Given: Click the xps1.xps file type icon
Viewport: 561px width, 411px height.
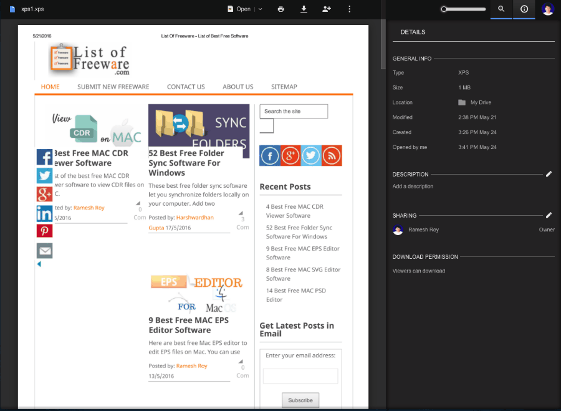Looking at the screenshot, I should (x=12, y=9).
